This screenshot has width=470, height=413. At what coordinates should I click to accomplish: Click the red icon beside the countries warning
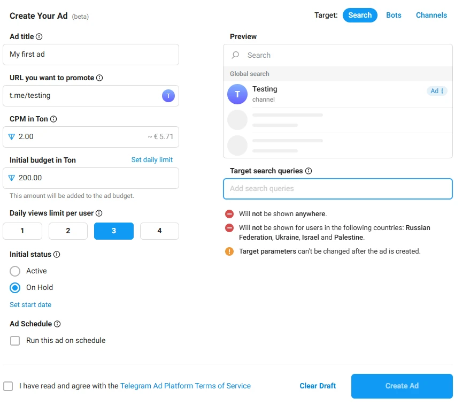[229, 228]
